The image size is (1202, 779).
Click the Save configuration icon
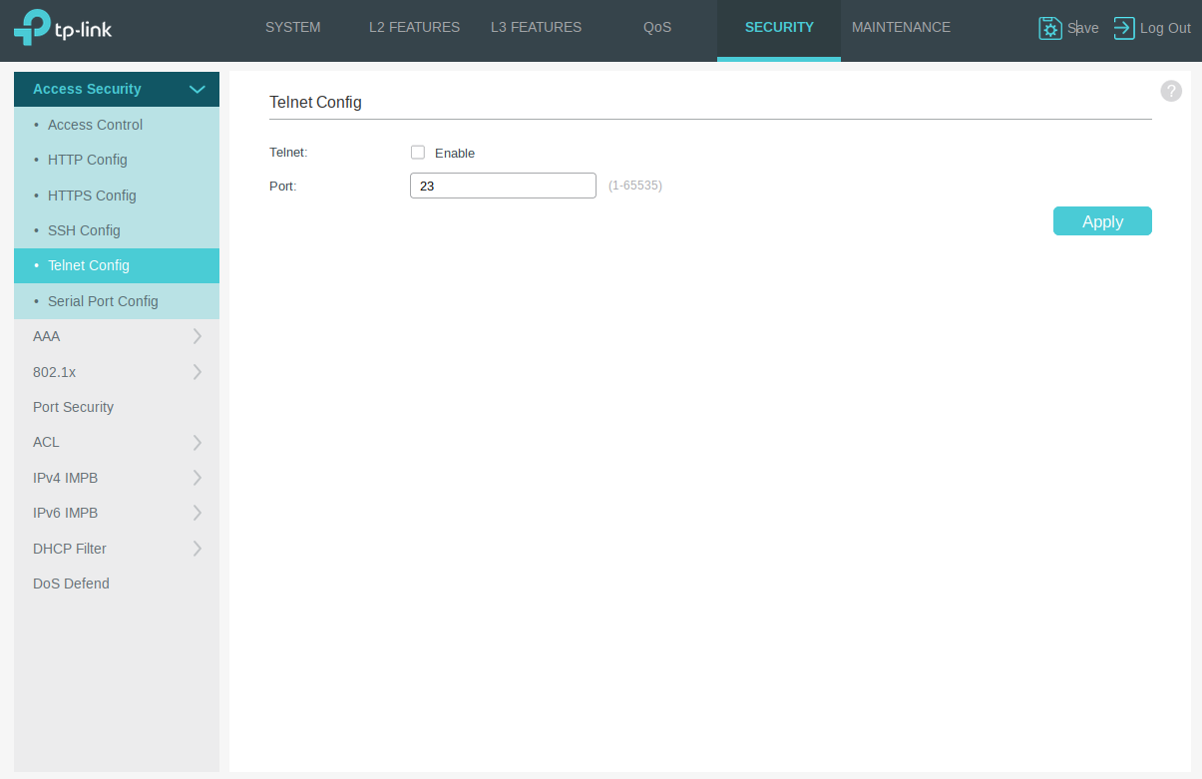pyautogui.click(x=1050, y=28)
